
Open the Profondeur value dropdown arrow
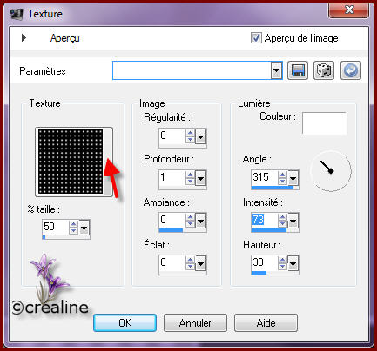point(201,178)
